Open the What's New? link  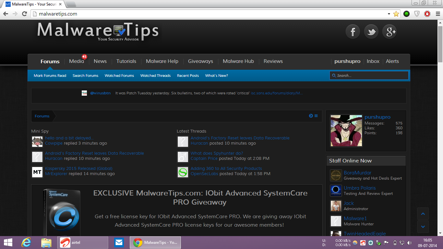(x=217, y=76)
